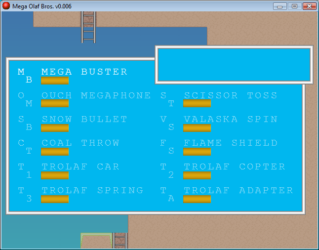Choose the Trolaf Spring item
The height and width of the screenshot is (250, 319).
pyautogui.click(x=92, y=190)
